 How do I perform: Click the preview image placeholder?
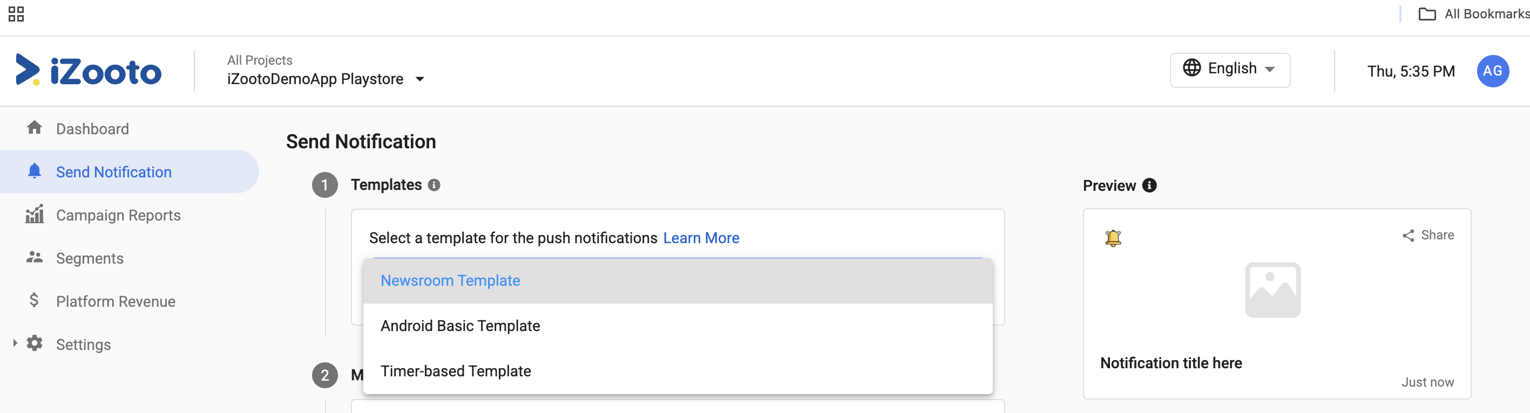[x=1272, y=290]
